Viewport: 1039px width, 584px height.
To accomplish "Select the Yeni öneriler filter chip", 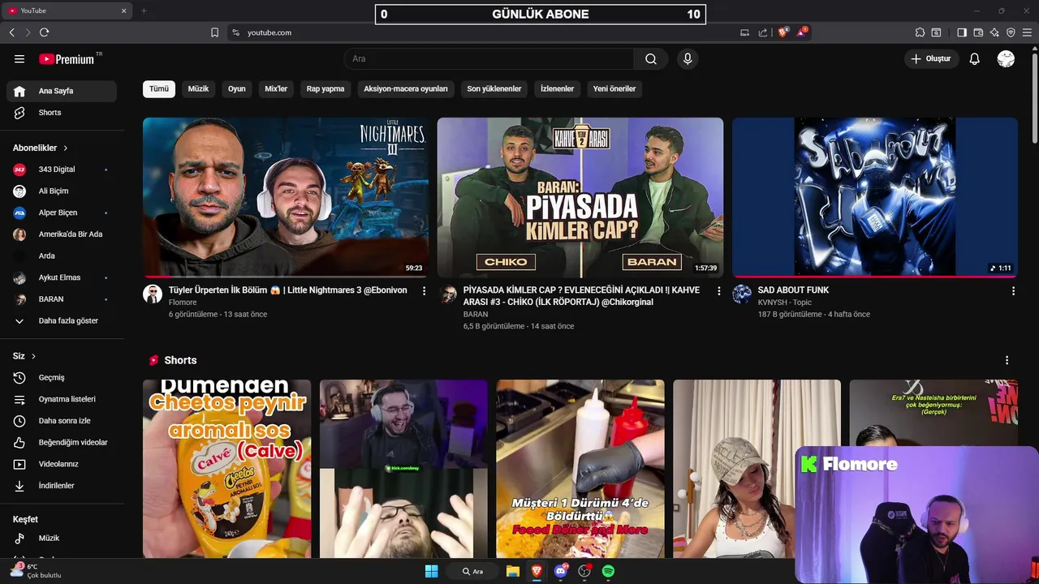I will click(x=614, y=89).
